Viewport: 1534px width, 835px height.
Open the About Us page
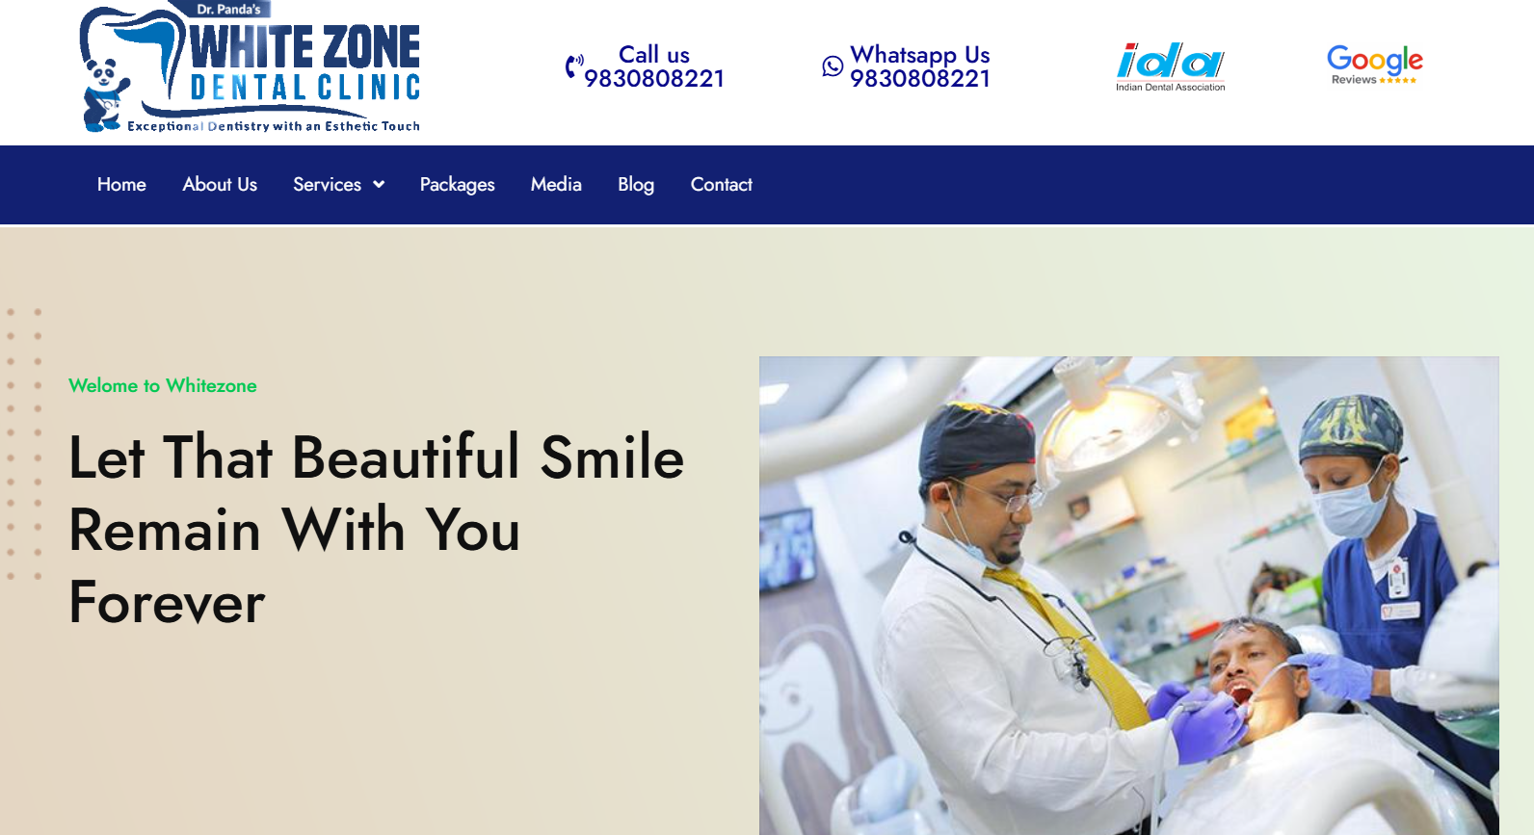(220, 185)
